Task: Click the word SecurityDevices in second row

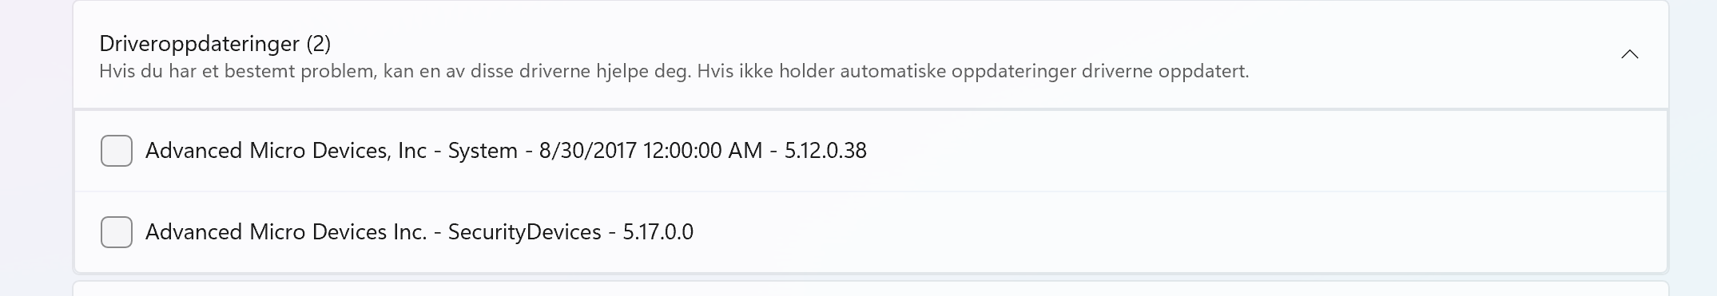Action: pyautogui.click(x=524, y=232)
